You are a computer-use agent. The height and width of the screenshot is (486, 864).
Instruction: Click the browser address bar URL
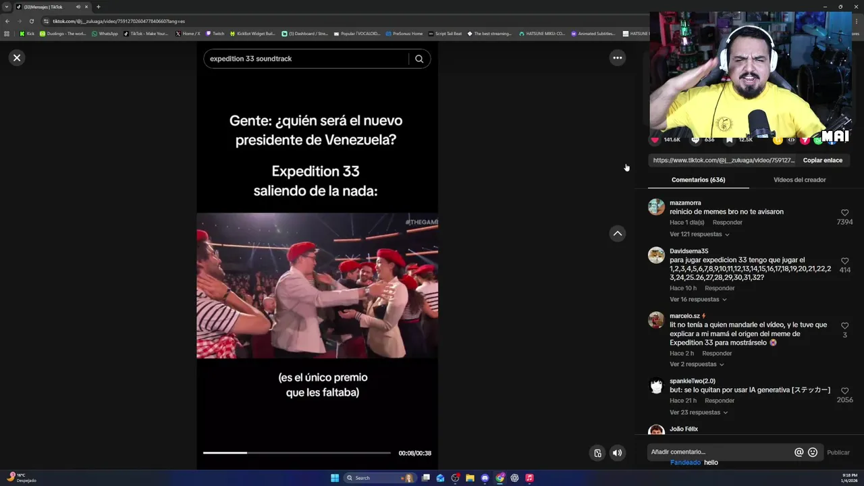(x=119, y=21)
